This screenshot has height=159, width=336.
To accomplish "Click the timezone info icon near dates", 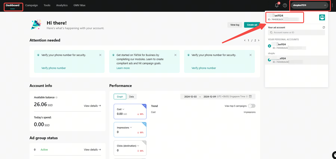I will pyautogui.click(x=246, y=96).
